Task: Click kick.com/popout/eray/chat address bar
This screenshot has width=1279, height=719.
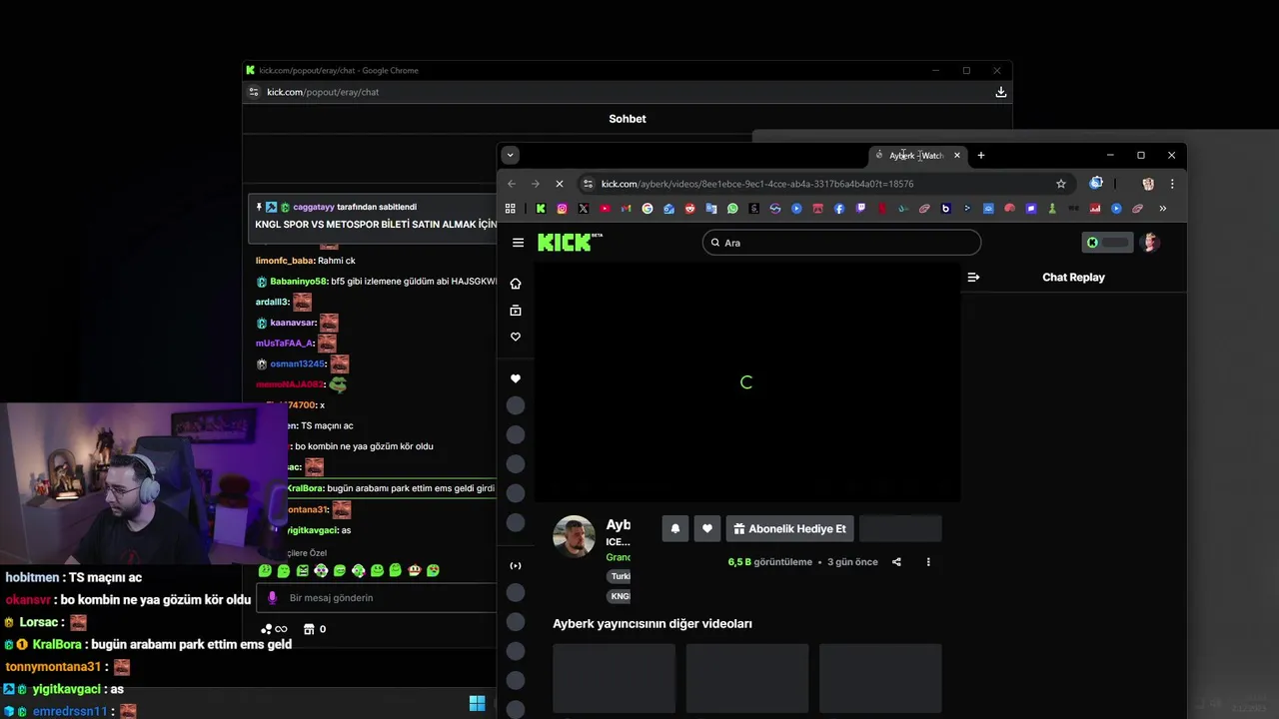Action: tap(323, 92)
